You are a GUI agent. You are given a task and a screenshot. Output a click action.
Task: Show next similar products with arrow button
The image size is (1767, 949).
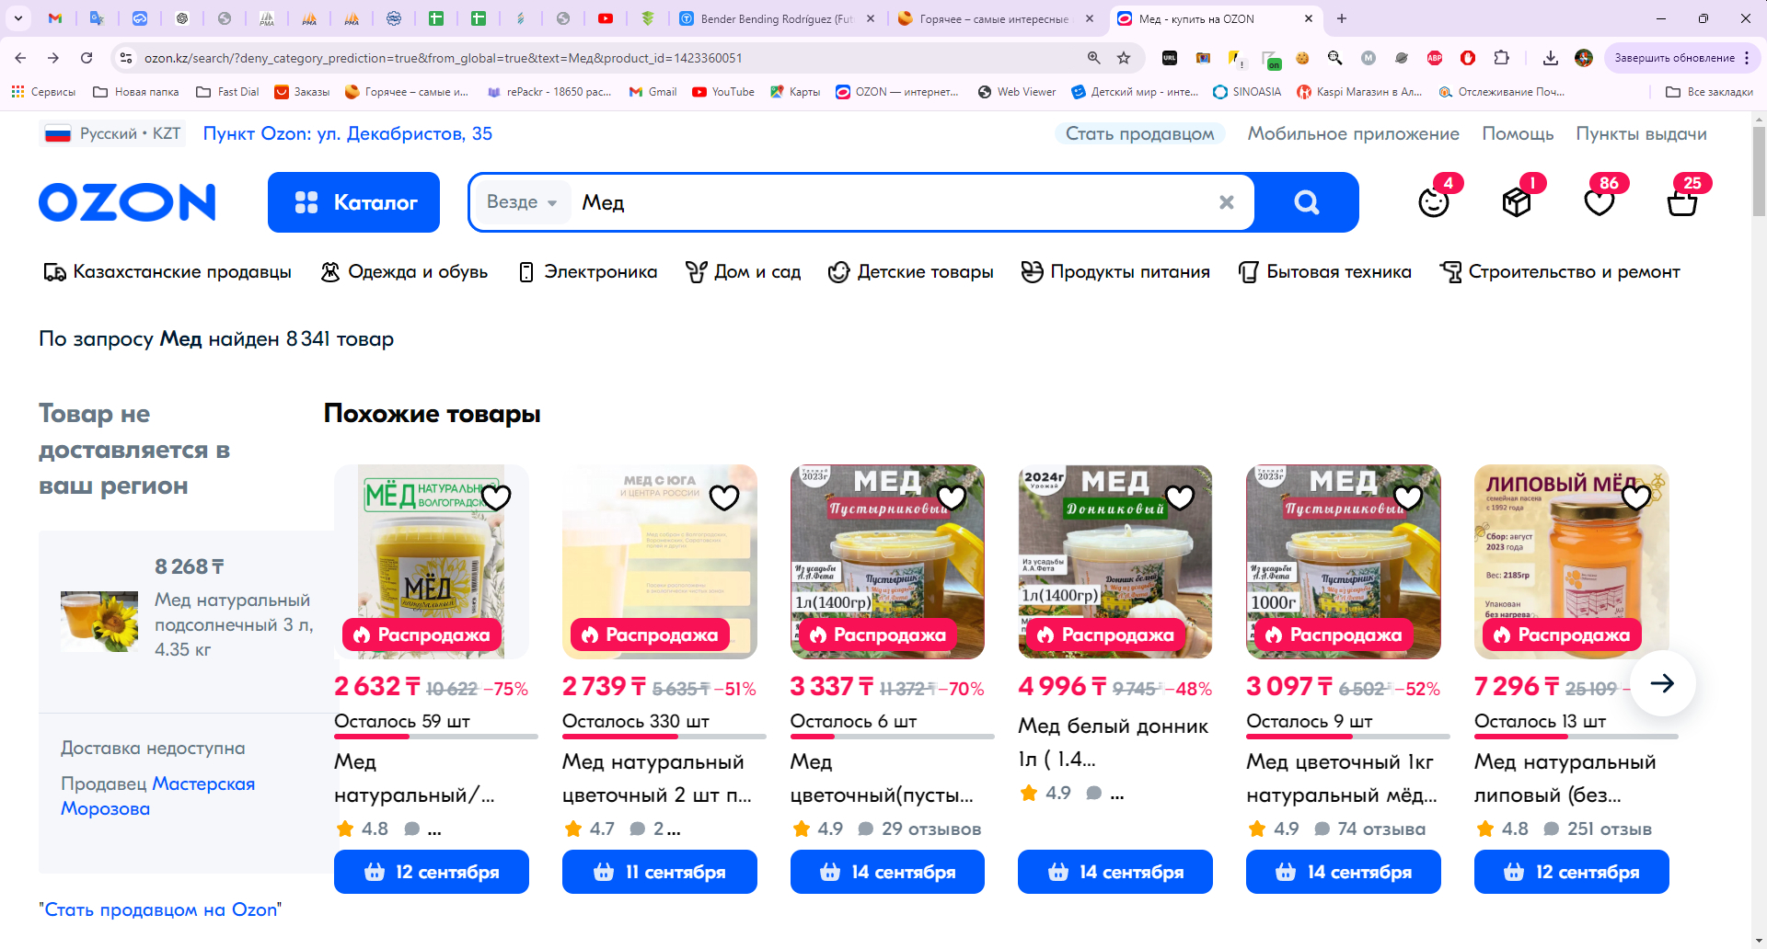coord(1662,683)
